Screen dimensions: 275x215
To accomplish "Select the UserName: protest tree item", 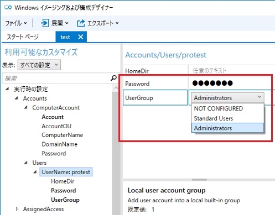I will coord(66,172).
